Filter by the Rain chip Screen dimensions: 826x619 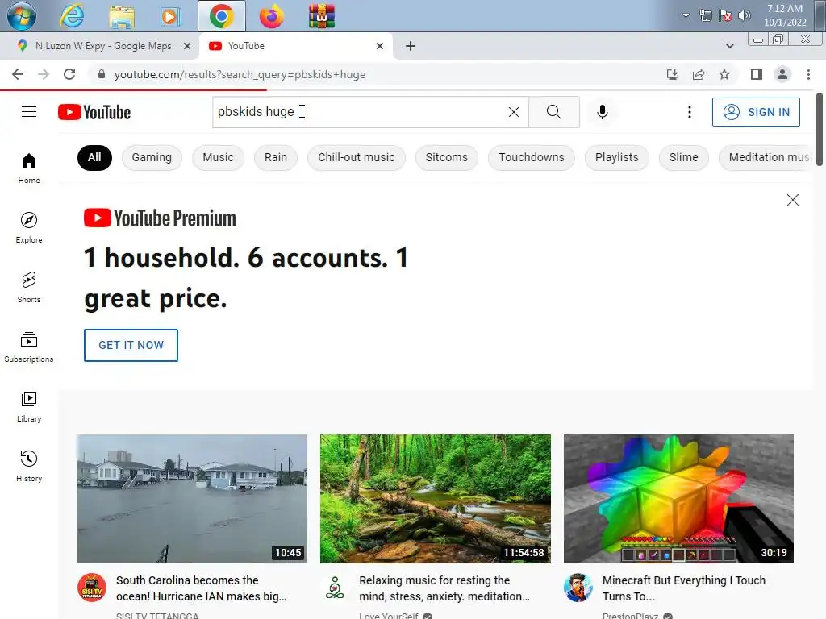[x=276, y=157]
